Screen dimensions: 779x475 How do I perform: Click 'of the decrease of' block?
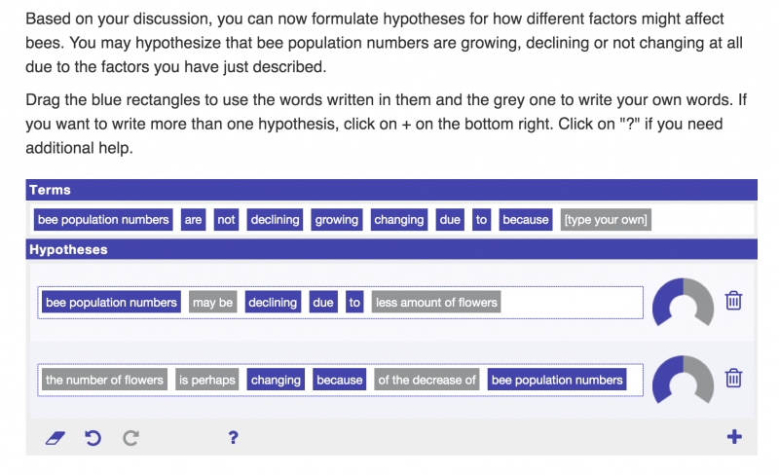click(427, 380)
